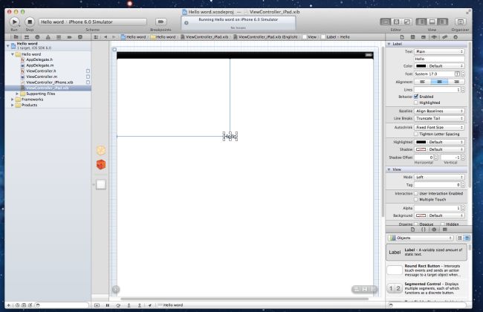Open the Autoshrink Fixed Font Size dropdown

click(439, 127)
